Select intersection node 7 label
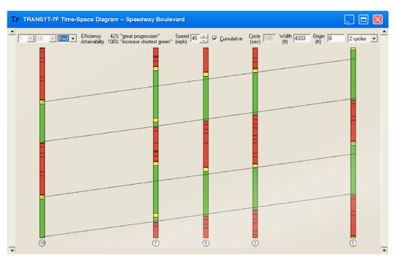 coord(156,243)
